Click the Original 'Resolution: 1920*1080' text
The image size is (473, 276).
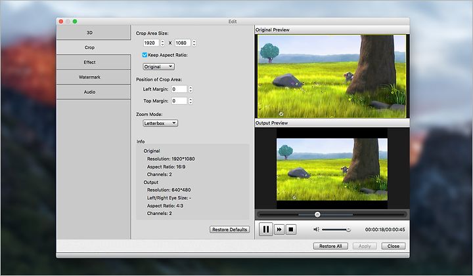pyautogui.click(x=171, y=159)
